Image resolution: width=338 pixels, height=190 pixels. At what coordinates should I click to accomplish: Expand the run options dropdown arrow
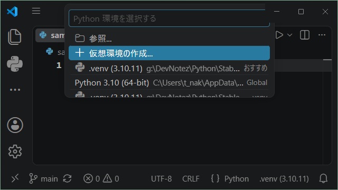tap(290, 35)
